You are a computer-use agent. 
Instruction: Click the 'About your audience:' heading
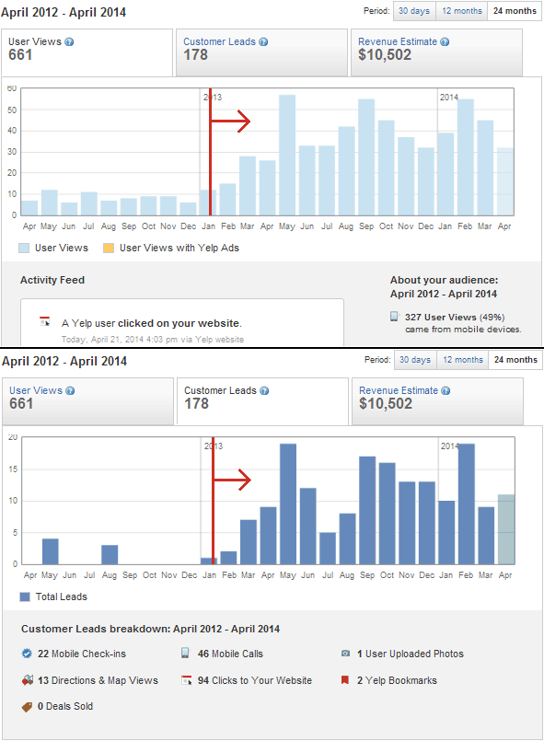tap(445, 280)
